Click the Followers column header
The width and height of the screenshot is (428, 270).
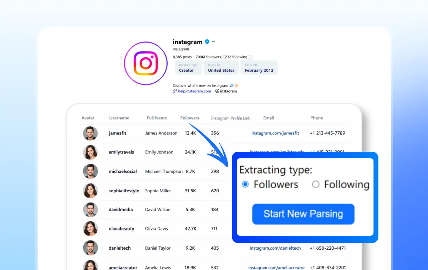[190, 118]
